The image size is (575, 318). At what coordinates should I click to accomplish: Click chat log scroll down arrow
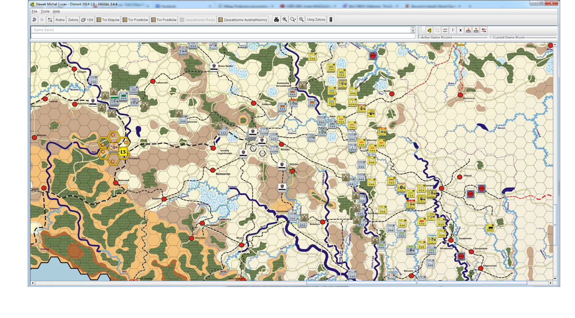pyautogui.click(x=413, y=31)
